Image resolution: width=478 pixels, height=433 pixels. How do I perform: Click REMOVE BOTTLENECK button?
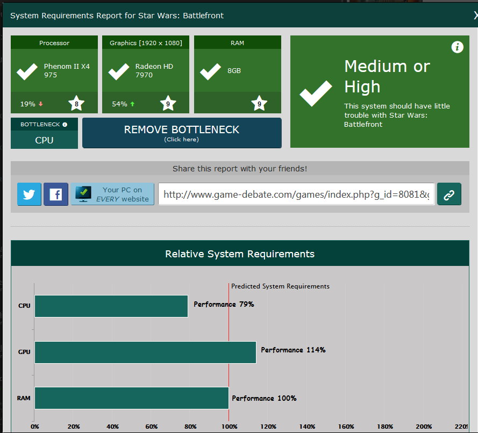coord(182,133)
